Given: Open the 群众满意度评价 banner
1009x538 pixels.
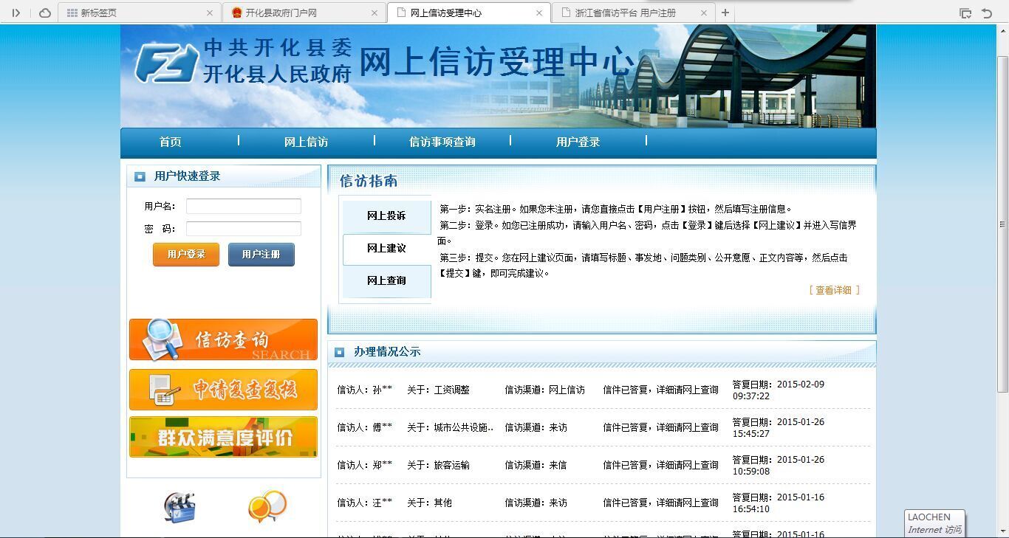Looking at the screenshot, I should point(223,437).
